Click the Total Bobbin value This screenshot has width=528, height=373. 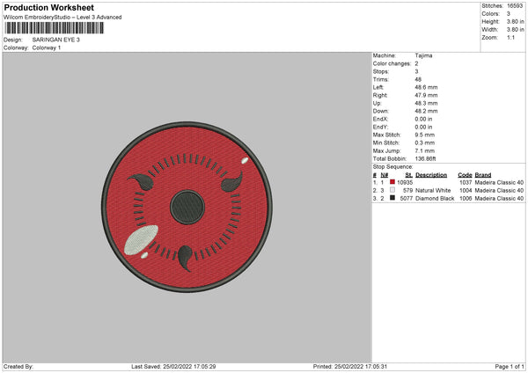pos(425,158)
